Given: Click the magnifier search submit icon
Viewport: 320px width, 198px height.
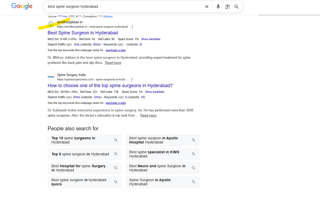Looking at the screenshot, I should click(236, 7).
